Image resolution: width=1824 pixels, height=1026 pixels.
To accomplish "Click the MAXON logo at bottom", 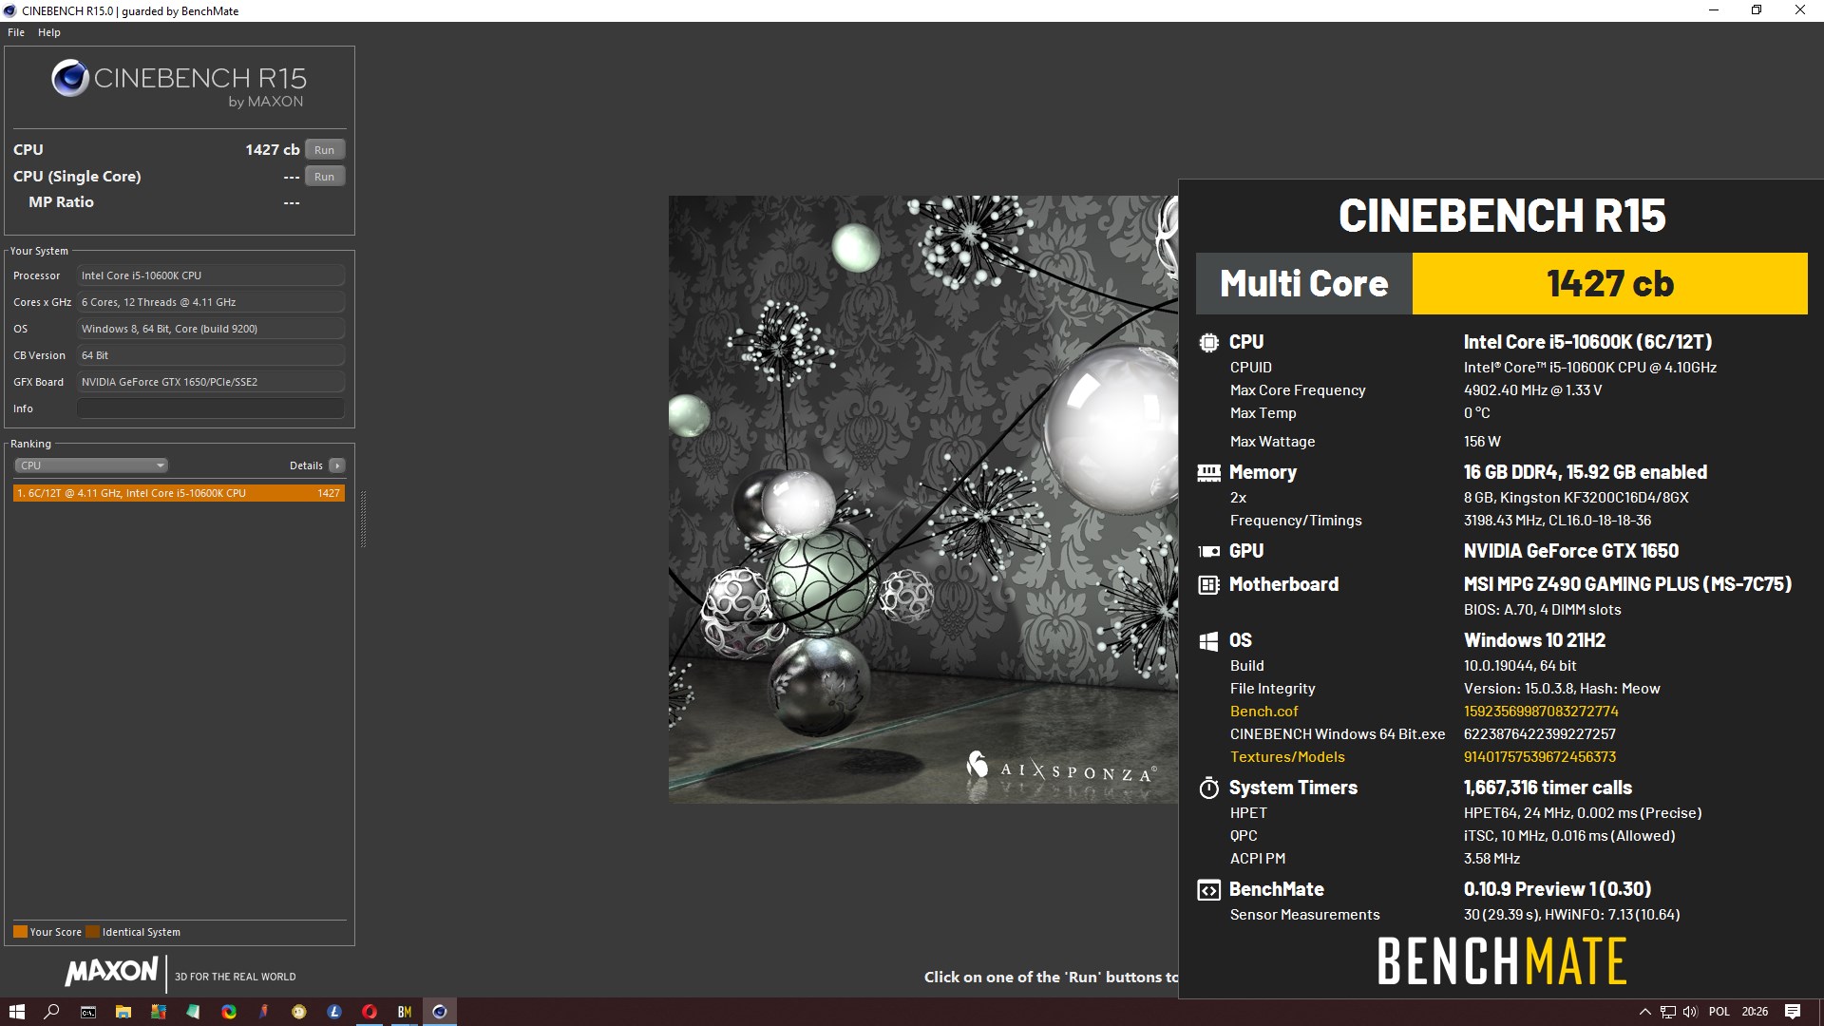I will click(111, 972).
